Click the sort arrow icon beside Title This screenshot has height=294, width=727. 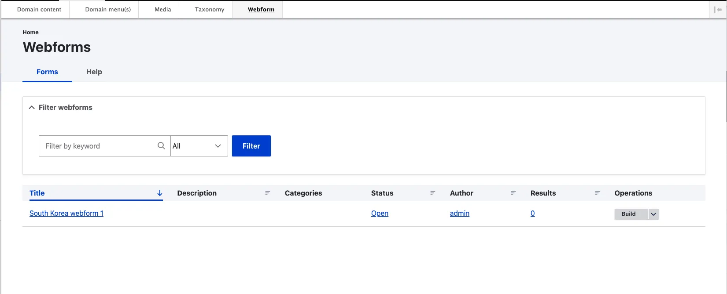pyautogui.click(x=160, y=193)
